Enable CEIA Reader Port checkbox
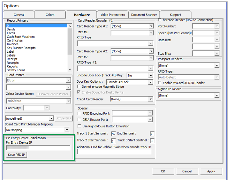 click(79, 120)
